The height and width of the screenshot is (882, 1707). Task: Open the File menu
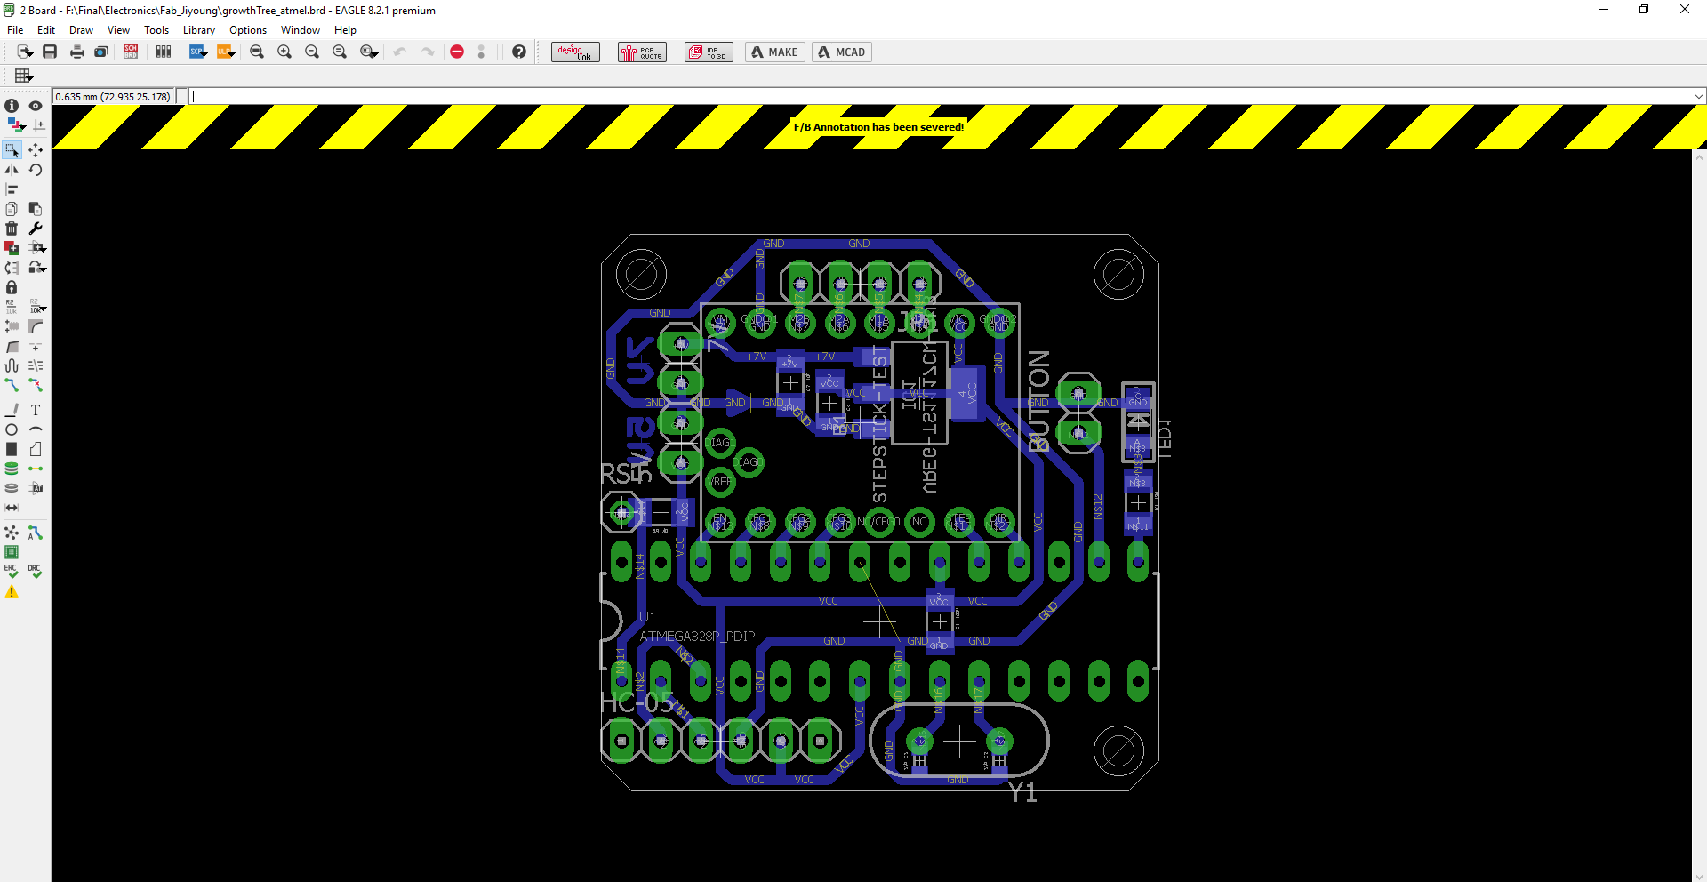pyautogui.click(x=15, y=30)
